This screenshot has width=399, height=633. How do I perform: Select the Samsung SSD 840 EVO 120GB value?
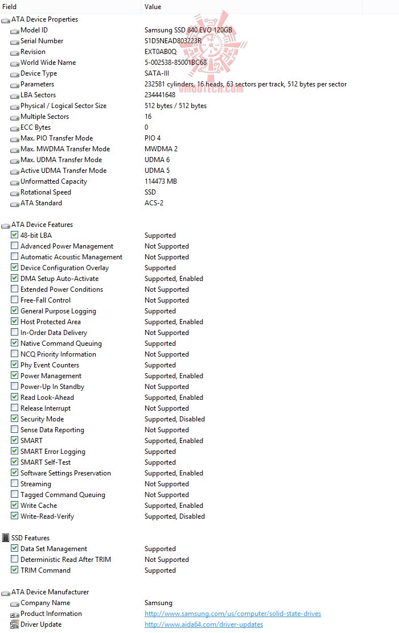[x=188, y=30]
